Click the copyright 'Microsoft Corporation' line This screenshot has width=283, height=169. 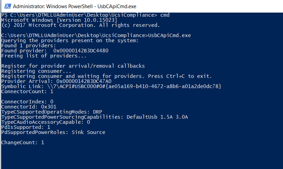81,25
